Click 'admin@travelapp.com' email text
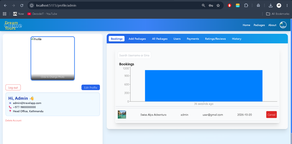292x144 pixels. 27,103
